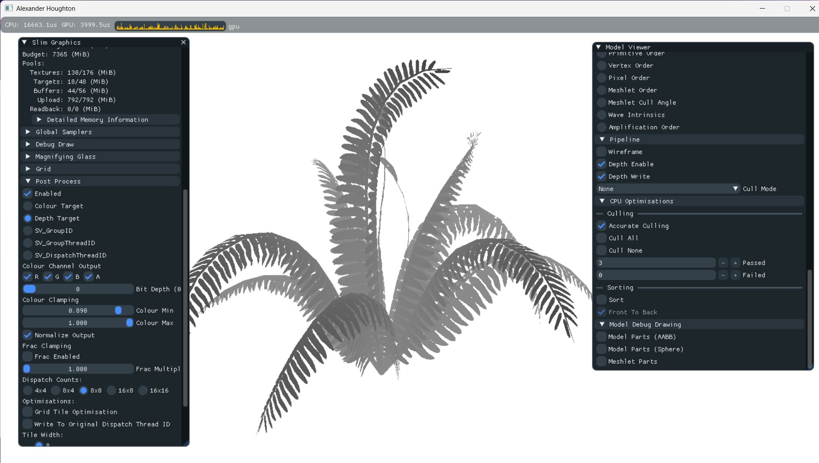Enable the Wireframe checkbox
Screen dimensions: 819x463
[602, 152]
